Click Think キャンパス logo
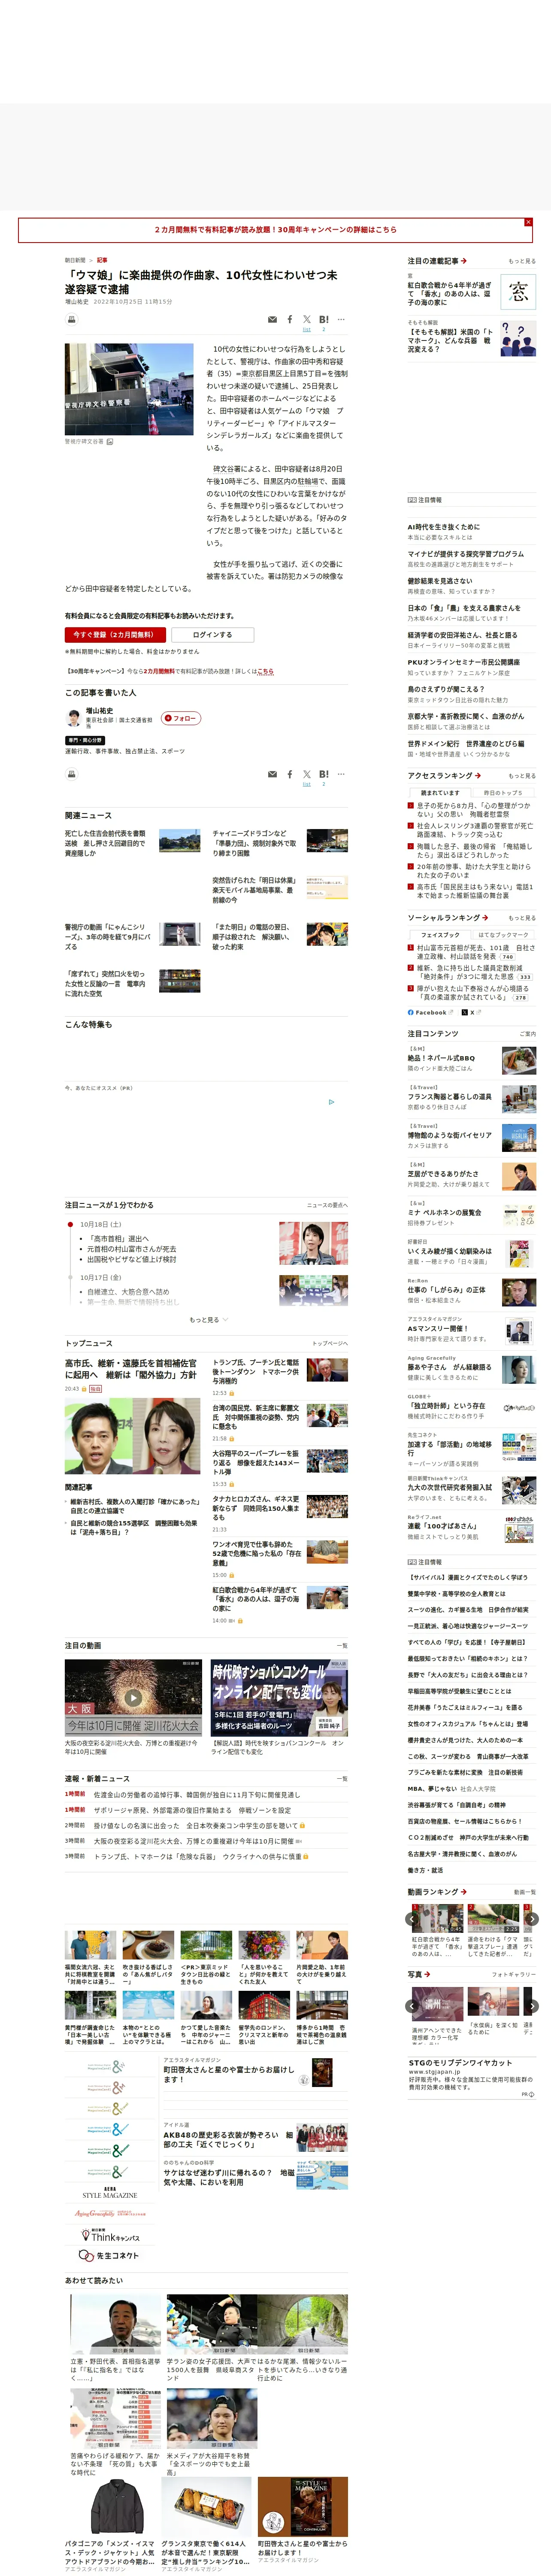This screenshot has height=2576, width=551. tap(110, 2235)
